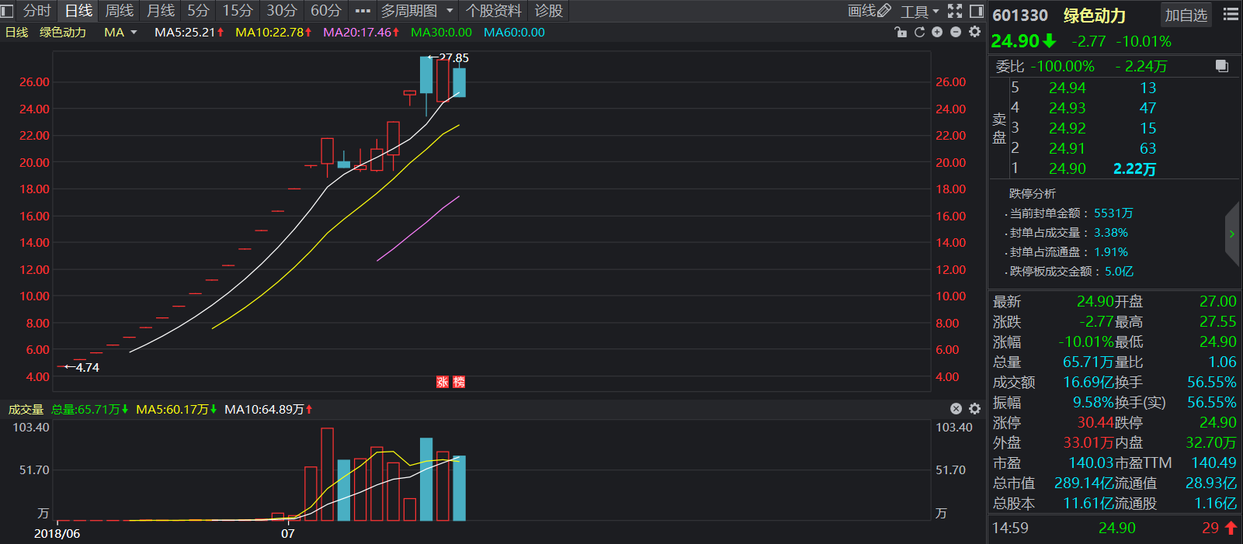
Task: Expand the 多周期图 dropdown arrow
Action: coord(450,11)
